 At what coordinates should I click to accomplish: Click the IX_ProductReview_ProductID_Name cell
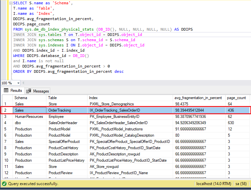coord(130,173)
